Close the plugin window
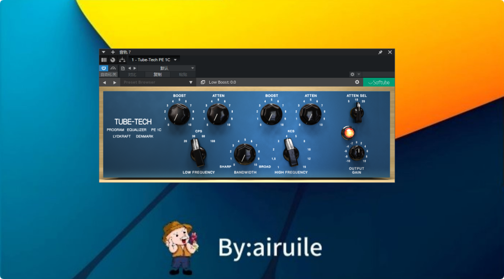Viewport: 504px width, 279px height. click(390, 52)
